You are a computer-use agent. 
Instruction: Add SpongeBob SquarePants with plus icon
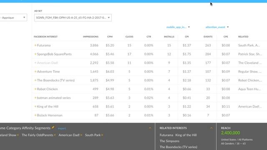[x=35, y=54]
